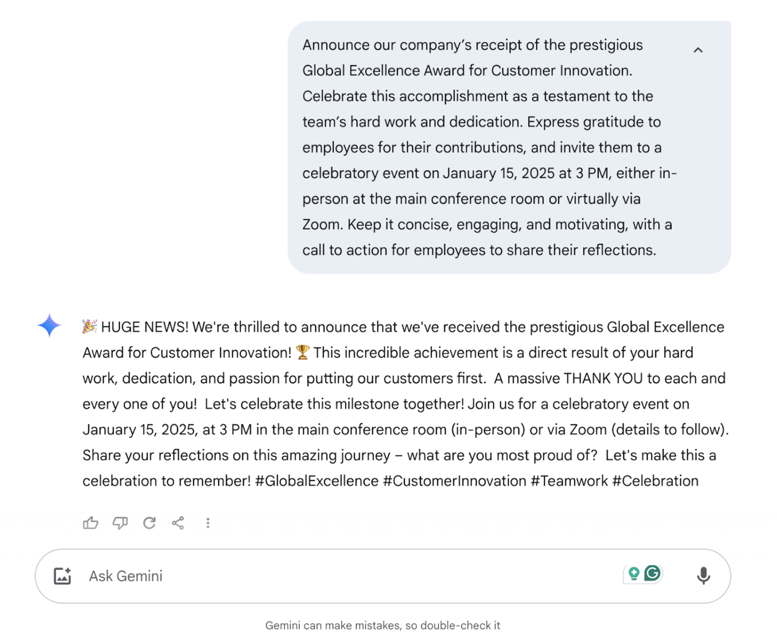
Task: Click the thumbs down icon
Action: click(120, 523)
